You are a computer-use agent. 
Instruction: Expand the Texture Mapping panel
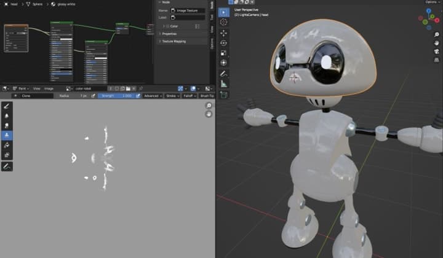(x=177, y=41)
